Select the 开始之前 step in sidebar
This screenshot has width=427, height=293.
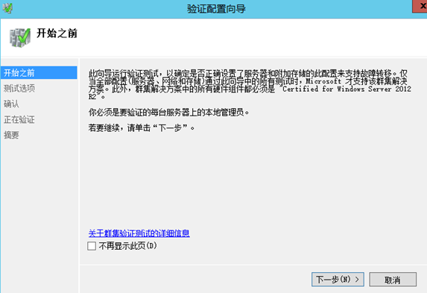point(39,73)
